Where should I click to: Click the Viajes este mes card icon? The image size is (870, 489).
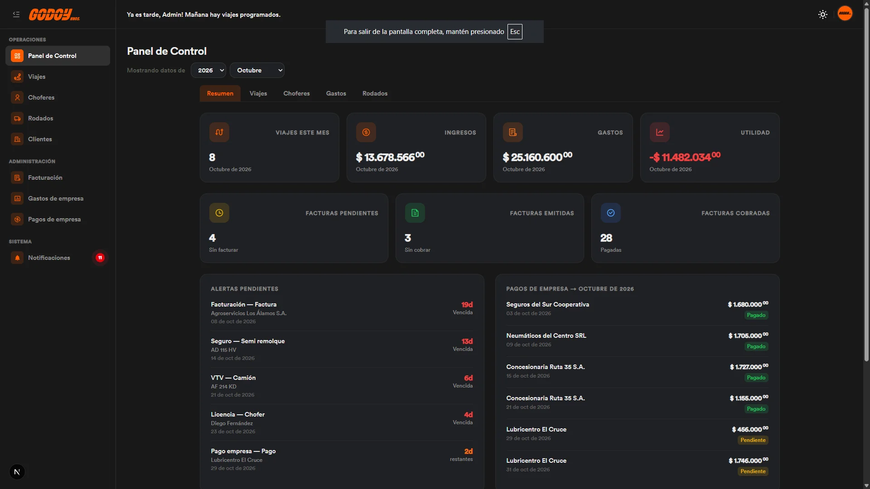click(x=219, y=132)
